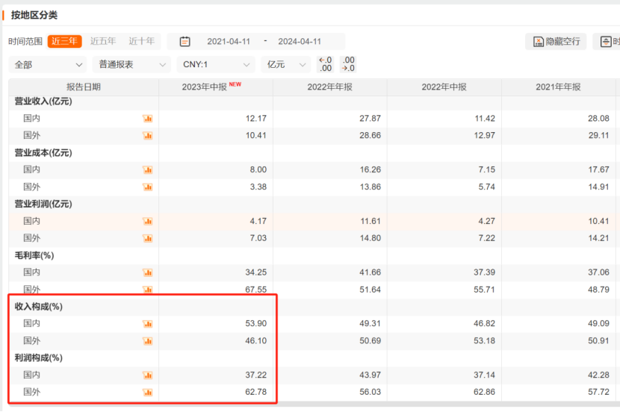Click the 隐藏空行 button

coord(556,42)
